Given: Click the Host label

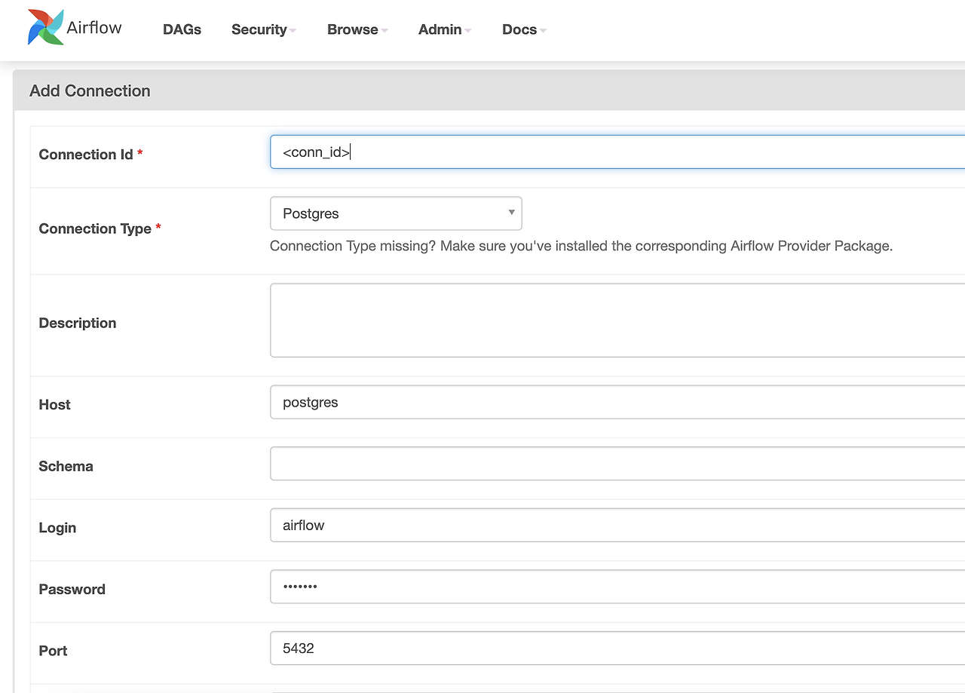Looking at the screenshot, I should [54, 404].
